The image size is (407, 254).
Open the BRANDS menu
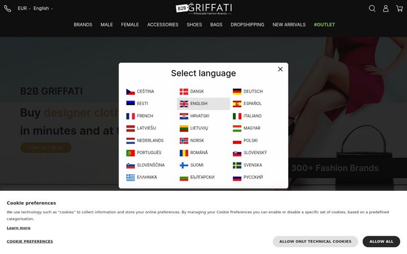click(83, 25)
